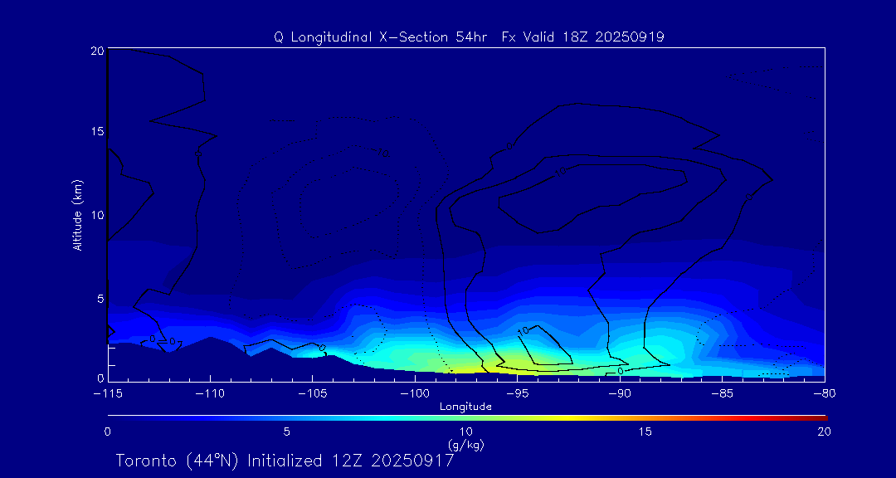Click the -110 longitude tick label
Image resolution: width=896 pixels, height=478 pixels.
coord(210,394)
